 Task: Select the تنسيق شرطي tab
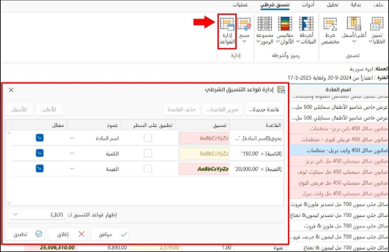275,5
